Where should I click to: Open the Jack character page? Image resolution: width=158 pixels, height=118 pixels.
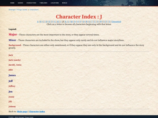click(x=11, y=55)
